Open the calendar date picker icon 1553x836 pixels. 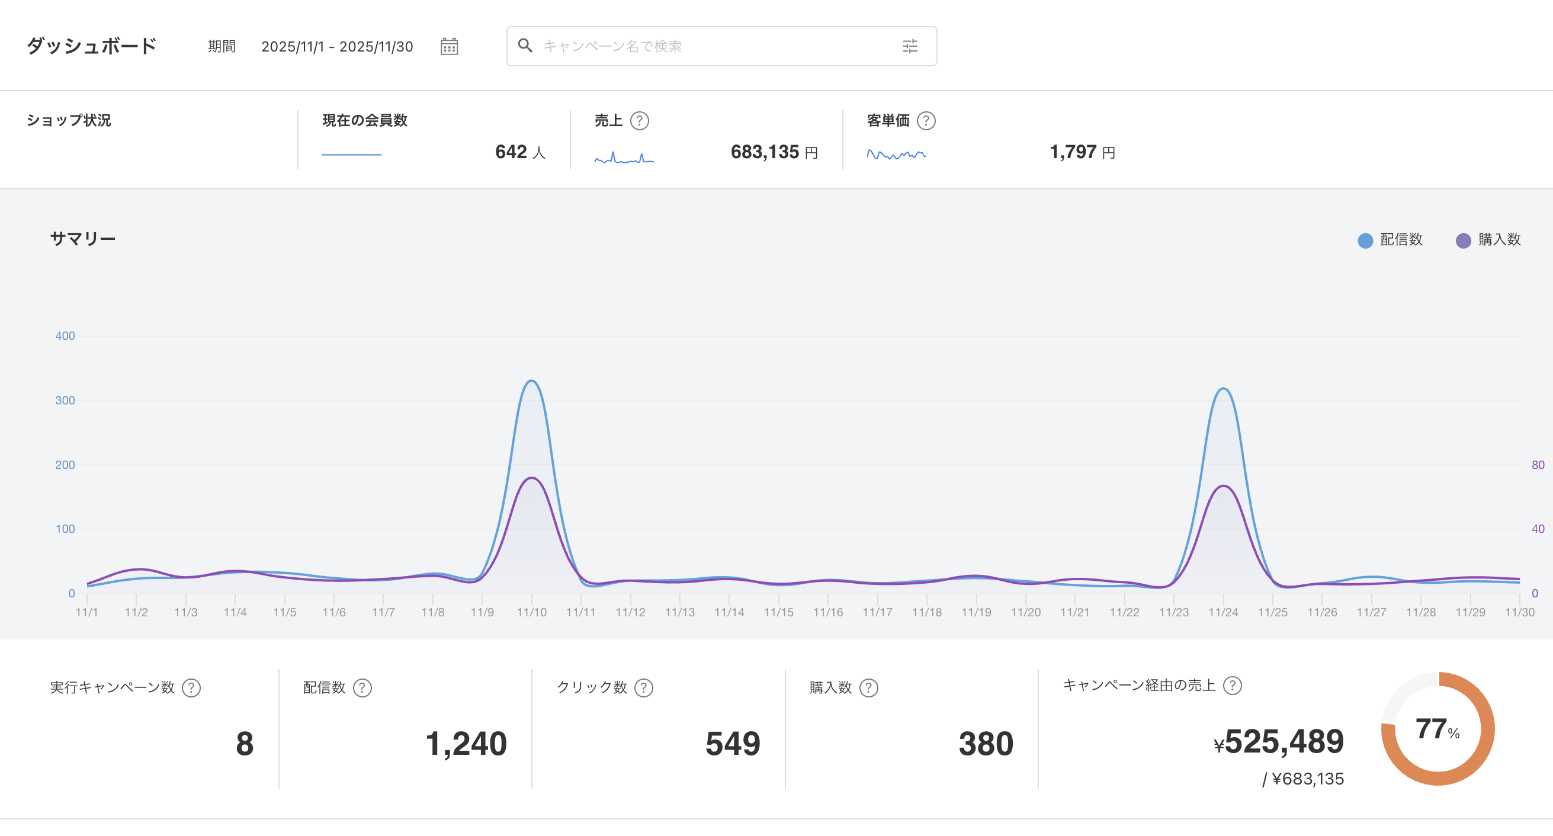tap(449, 46)
